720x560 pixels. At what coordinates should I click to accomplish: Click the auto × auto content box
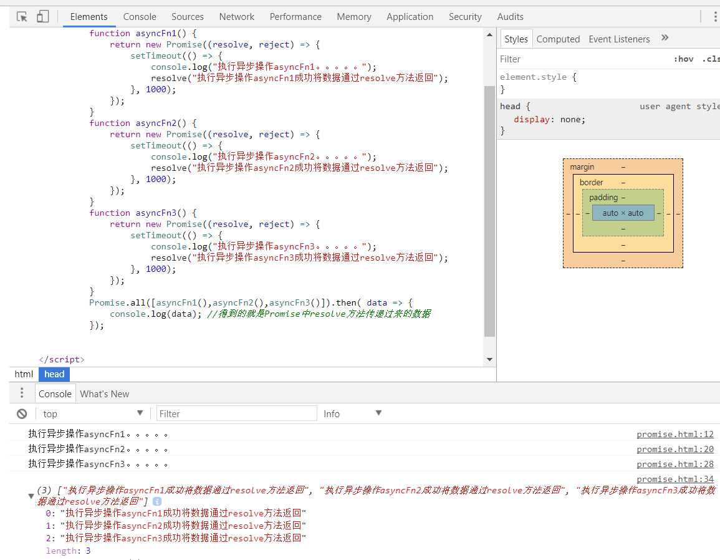(x=623, y=213)
